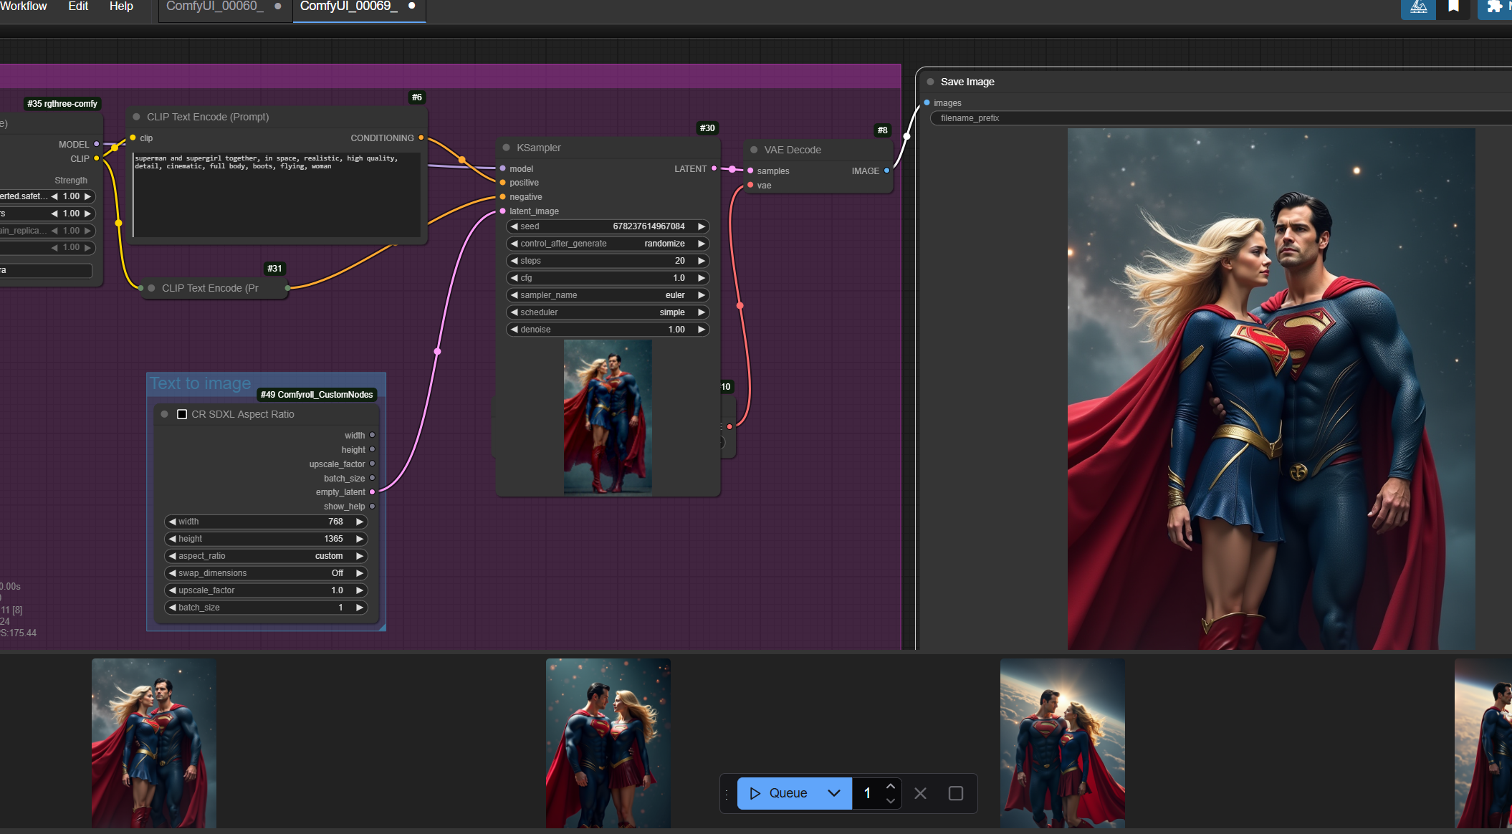1512x834 pixels.
Task: Decrement the seed value with left arrow
Action: pyautogui.click(x=514, y=226)
